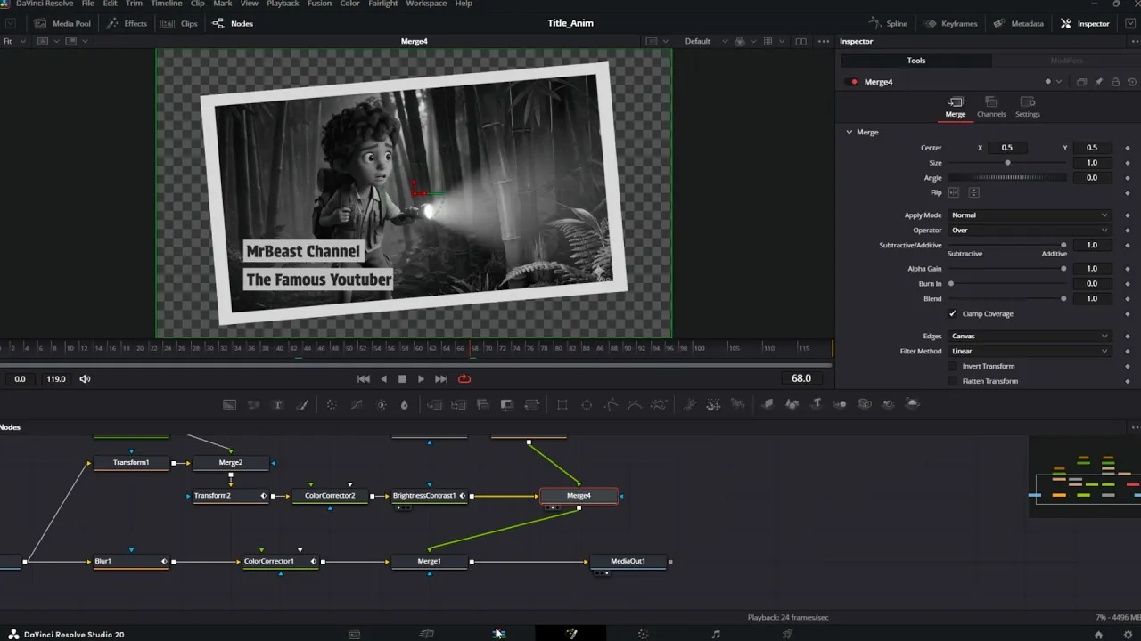
Task: Toggle Merge4 enable switch in Inspector
Action: (854, 82)
